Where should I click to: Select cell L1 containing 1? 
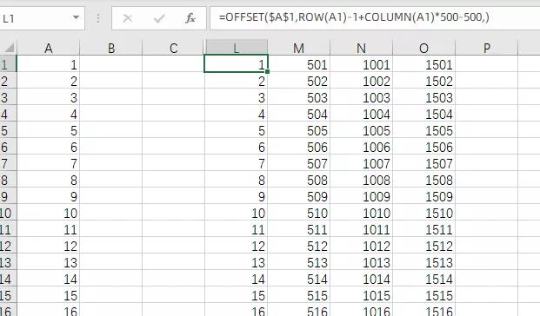237,64
